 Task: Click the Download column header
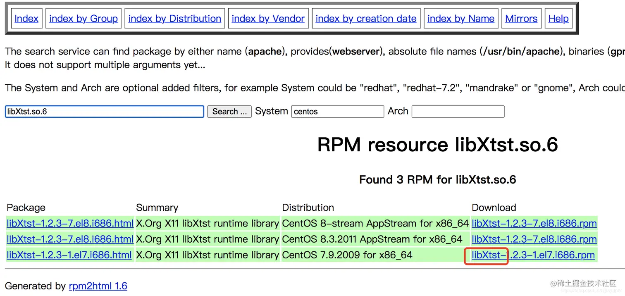(x=494, y=208)
